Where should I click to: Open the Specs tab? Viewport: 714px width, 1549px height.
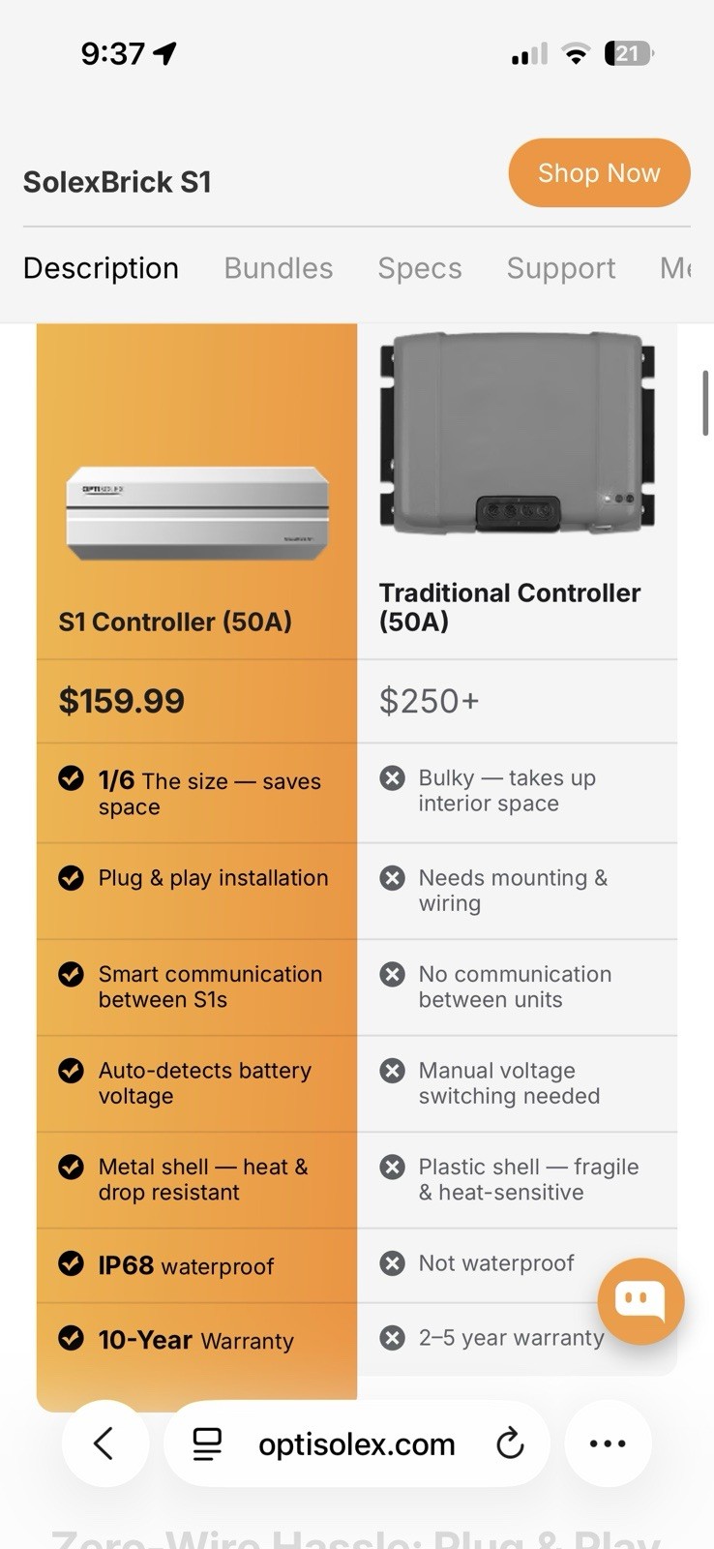pyautogui.click(x=420, y=268)
